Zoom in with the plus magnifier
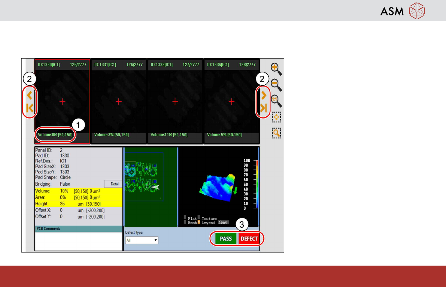Image resolution: width=446 pixels, height=287 pixels. pyautogui.click(x=276, y=69)
